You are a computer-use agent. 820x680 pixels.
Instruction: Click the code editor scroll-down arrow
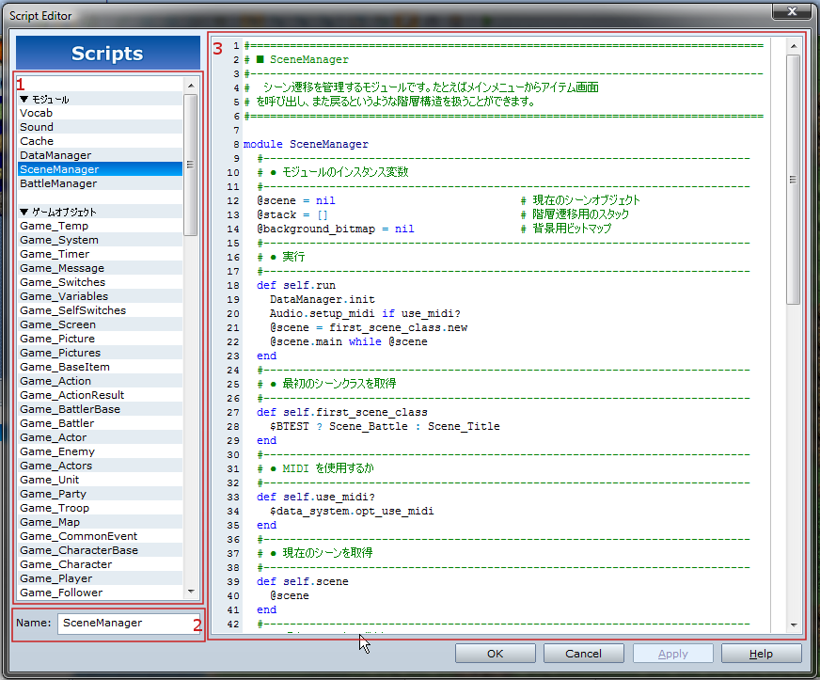[x=794, y=625]
